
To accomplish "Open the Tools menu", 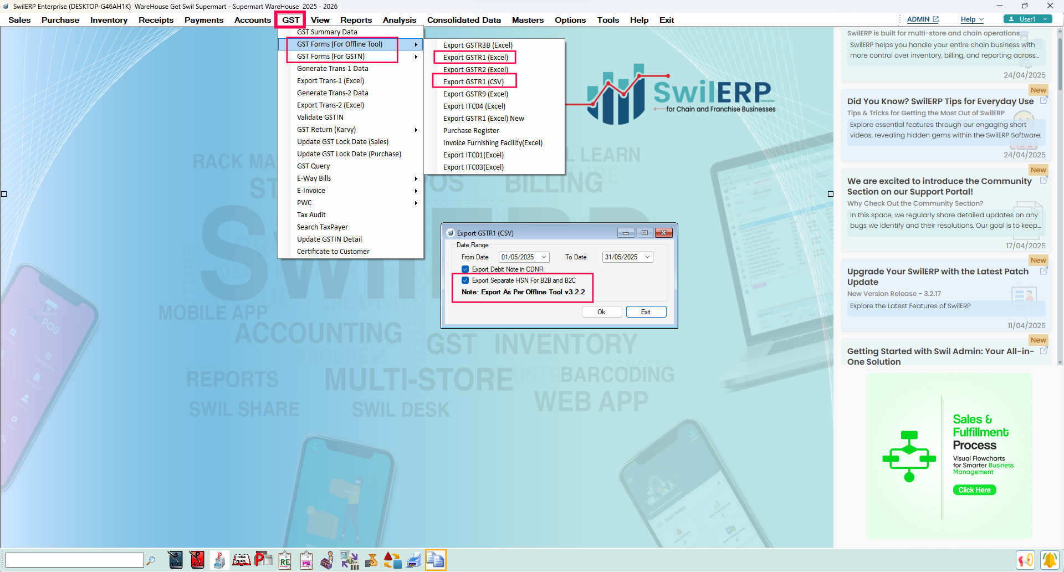I will pyautogui.click(x=608, y=20).
